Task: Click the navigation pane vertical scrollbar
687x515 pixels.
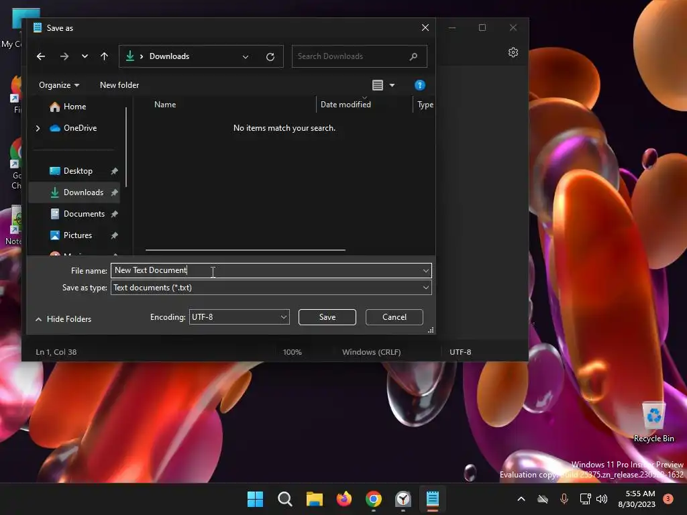Action: (126, 147)
